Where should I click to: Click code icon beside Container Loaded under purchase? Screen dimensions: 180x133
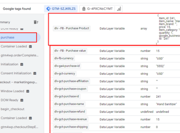coord(30,47)
